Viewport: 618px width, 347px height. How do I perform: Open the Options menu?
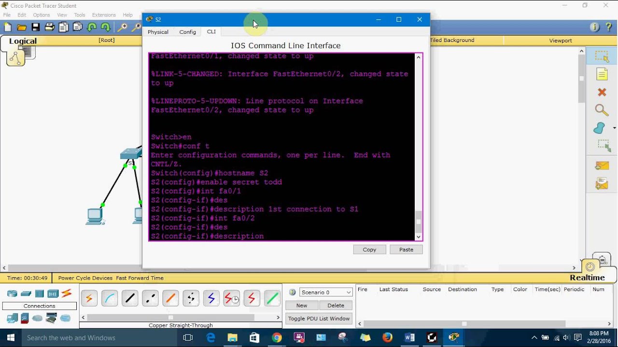(42, 15)
